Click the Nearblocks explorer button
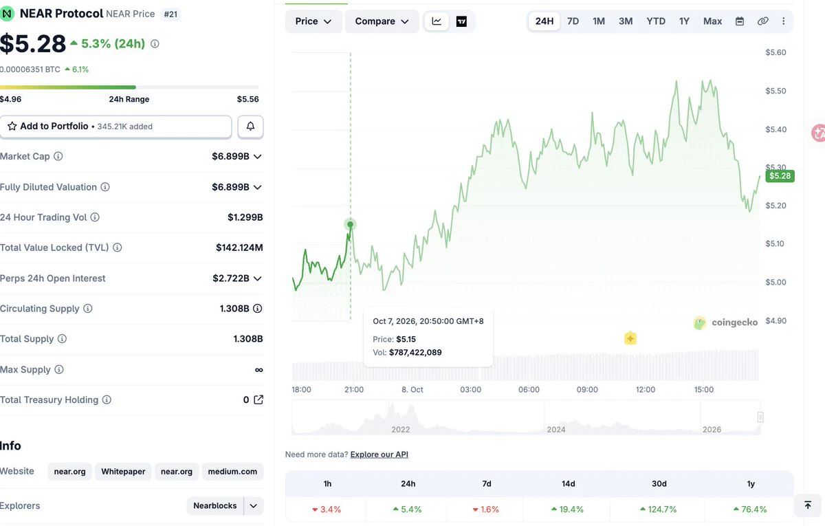The image size is (825, 526). [215, 506]
